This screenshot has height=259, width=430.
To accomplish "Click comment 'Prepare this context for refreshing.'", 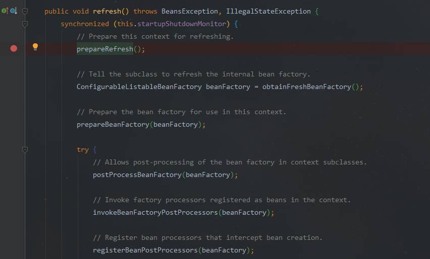I will point(155,37).
